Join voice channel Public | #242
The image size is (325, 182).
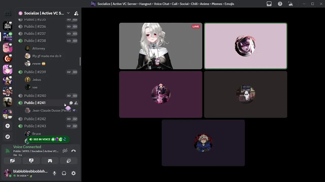coord(48,119)
